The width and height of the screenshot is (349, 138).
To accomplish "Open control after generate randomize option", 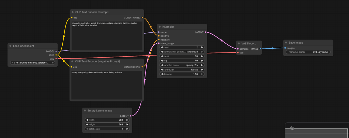I will pyautogui.click(x=182, y=52).
